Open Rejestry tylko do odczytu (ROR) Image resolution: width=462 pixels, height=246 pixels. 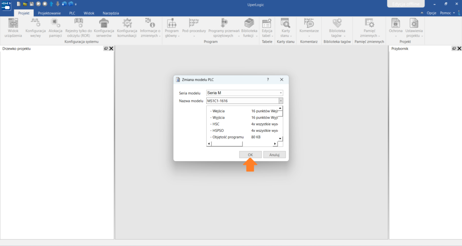(x=79, y=28)
